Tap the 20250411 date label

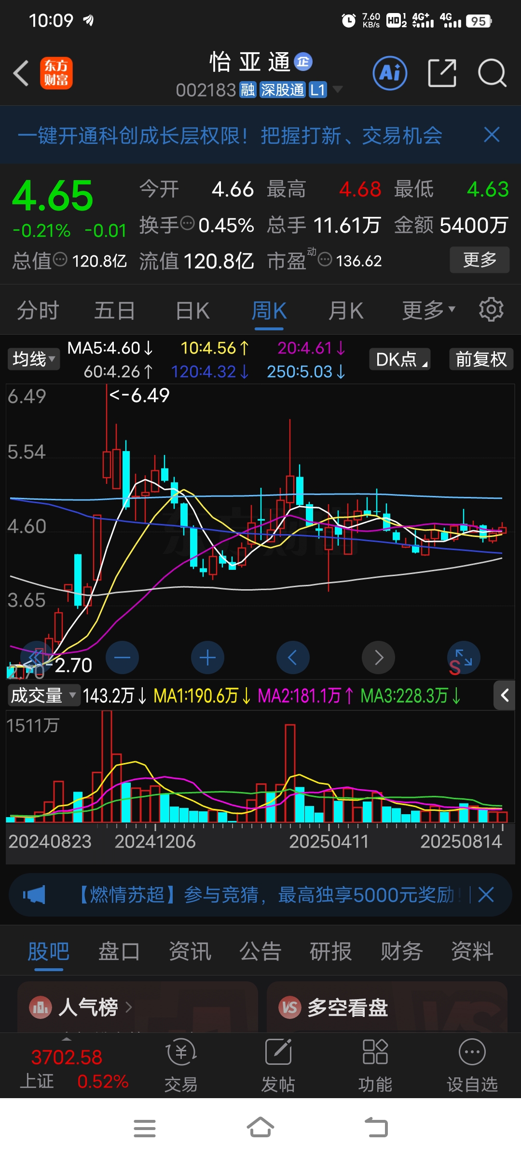tap(329, 842)
